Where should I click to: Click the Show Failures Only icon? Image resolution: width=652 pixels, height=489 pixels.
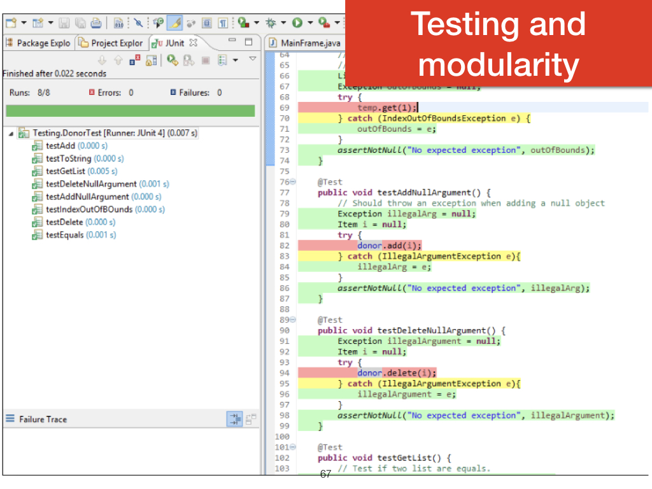(135, 60)
